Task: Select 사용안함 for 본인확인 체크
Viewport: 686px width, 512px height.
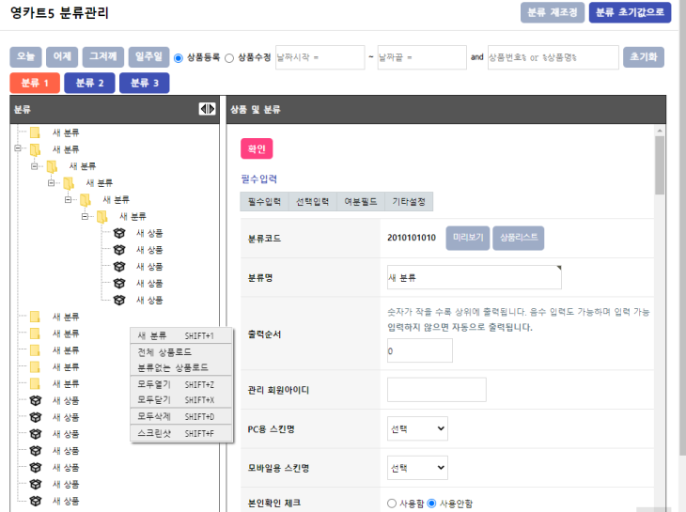Action: tap(431, 504)
